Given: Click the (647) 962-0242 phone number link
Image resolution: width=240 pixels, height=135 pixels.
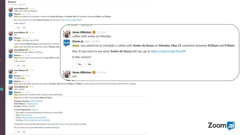Looking at the screenshot, I should (x=36, y=101).
